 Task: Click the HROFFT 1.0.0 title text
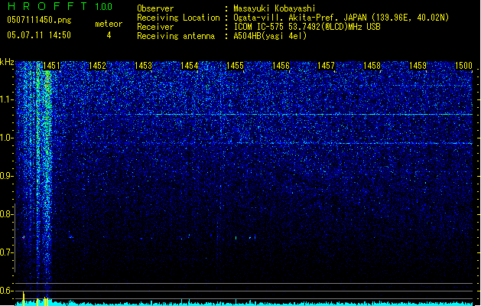tap(60, 6)
